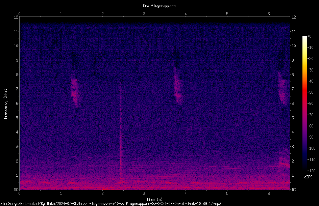Click the '5' label on the right frequency axis

coord(293,118)
